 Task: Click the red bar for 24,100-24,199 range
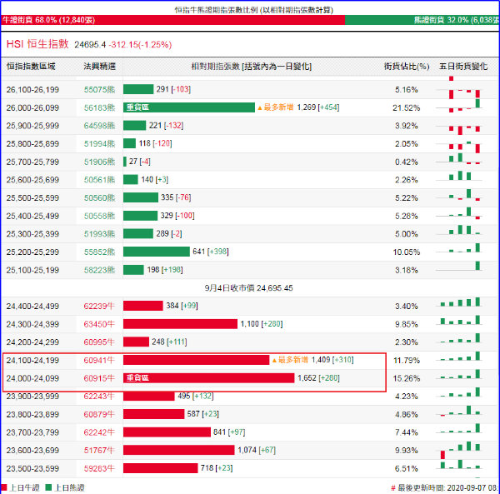[197, 360]
